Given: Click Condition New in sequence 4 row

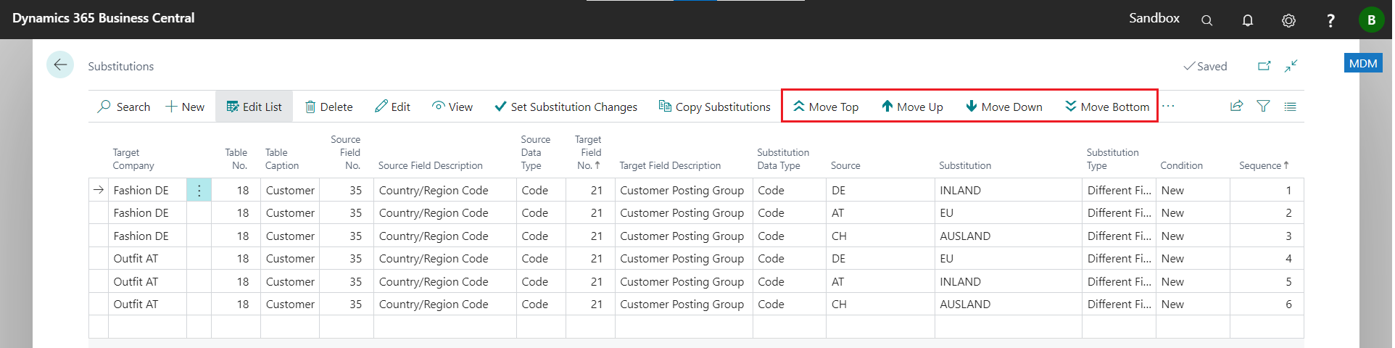Looking at the screenshot, I should [x=1193, y=258].
